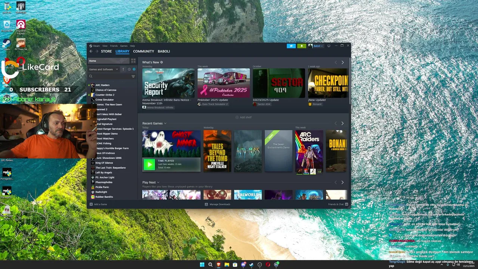
Task: Click Library Home button
Action: [x=108, y=61]
